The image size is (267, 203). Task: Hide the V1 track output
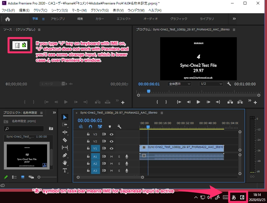pos(112,149)
